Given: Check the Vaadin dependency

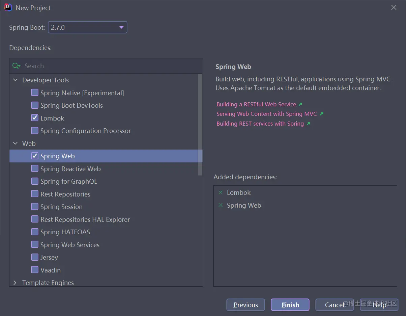Looking at the screenshot, I should [35, 270].
